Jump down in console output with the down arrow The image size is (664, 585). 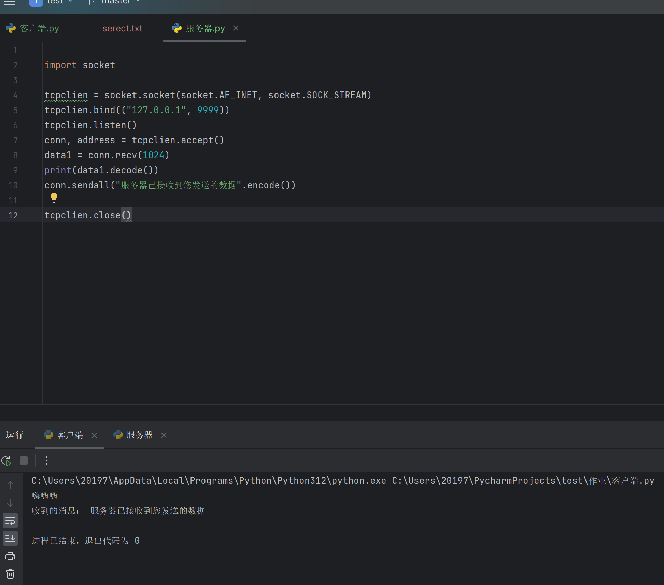click(x=10, y=503)
